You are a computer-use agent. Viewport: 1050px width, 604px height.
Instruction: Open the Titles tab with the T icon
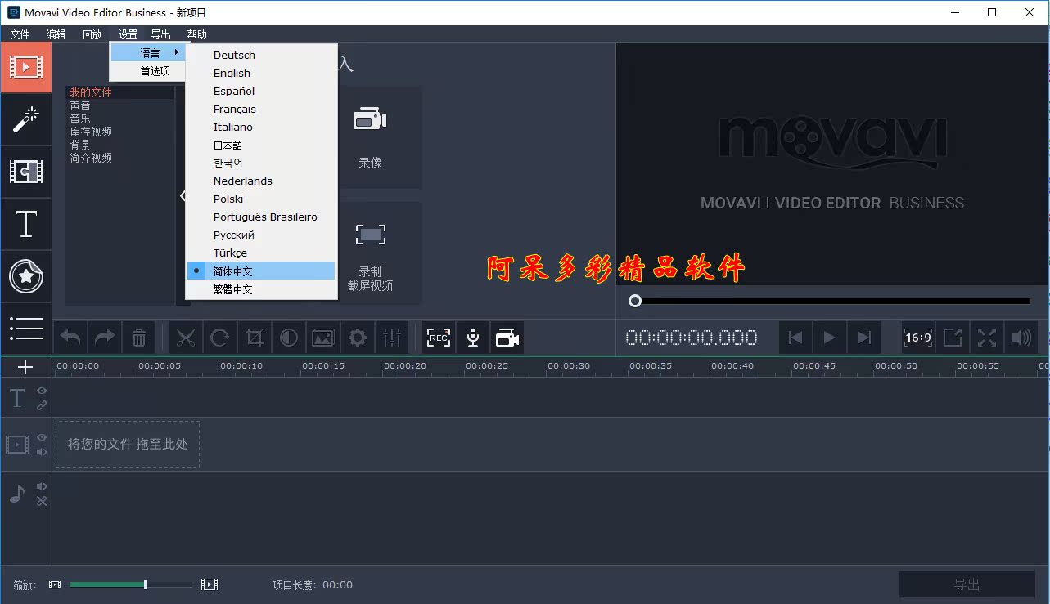click(x=25, y=224)
